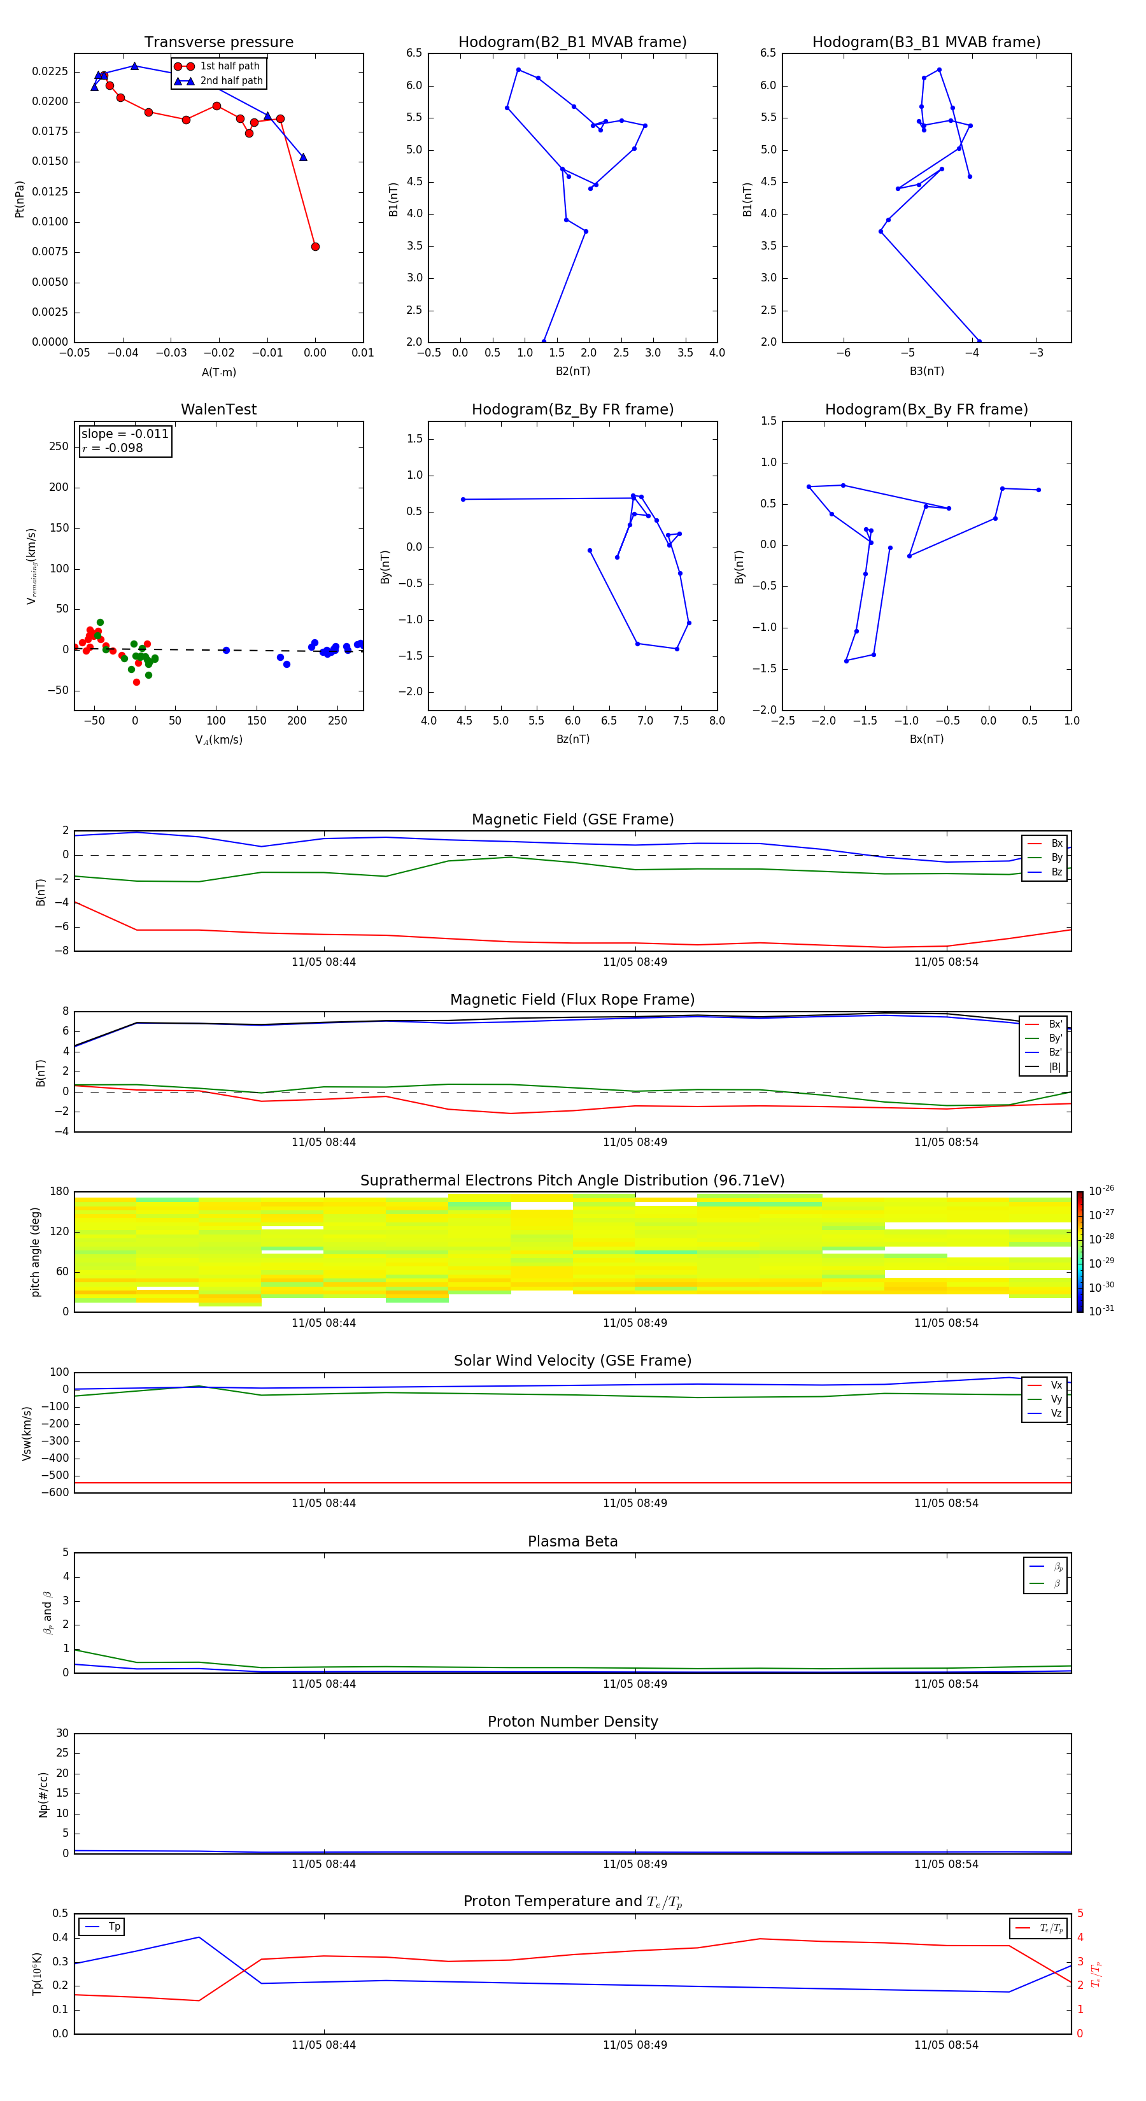Click the red Te/Tp right-axis label

(x=1096, y=1974)
